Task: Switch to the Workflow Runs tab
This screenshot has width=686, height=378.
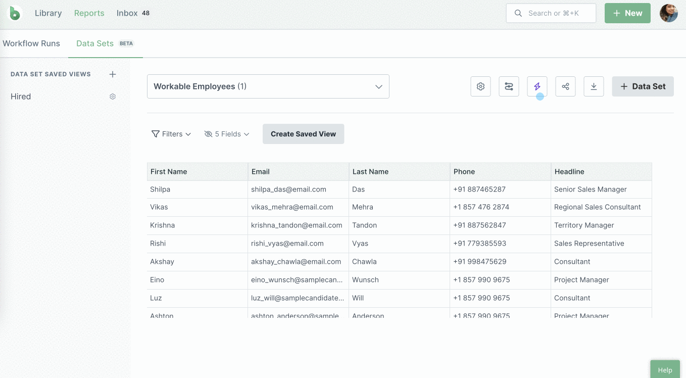Action: coord(31,43)
